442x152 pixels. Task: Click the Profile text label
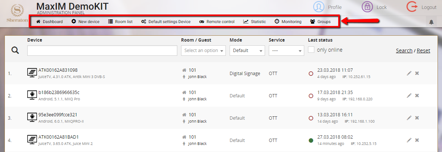[334, 7]
